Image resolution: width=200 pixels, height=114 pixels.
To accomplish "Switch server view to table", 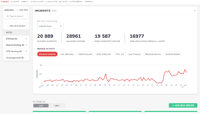I will (x=57, y=106).
